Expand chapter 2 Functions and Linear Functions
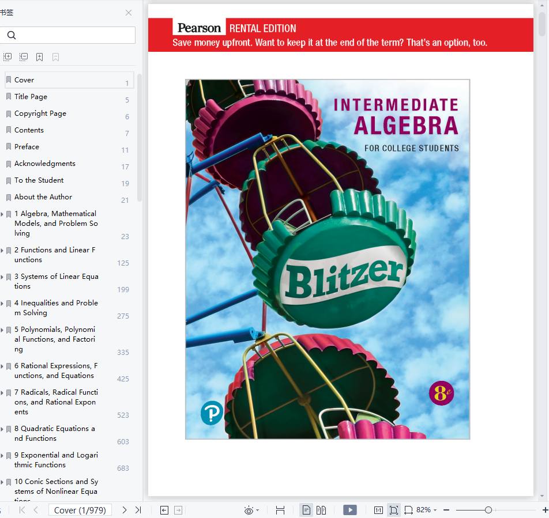 pos(2,250)
